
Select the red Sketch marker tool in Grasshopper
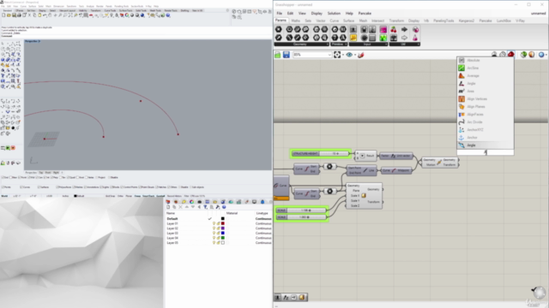coord(360,55)
